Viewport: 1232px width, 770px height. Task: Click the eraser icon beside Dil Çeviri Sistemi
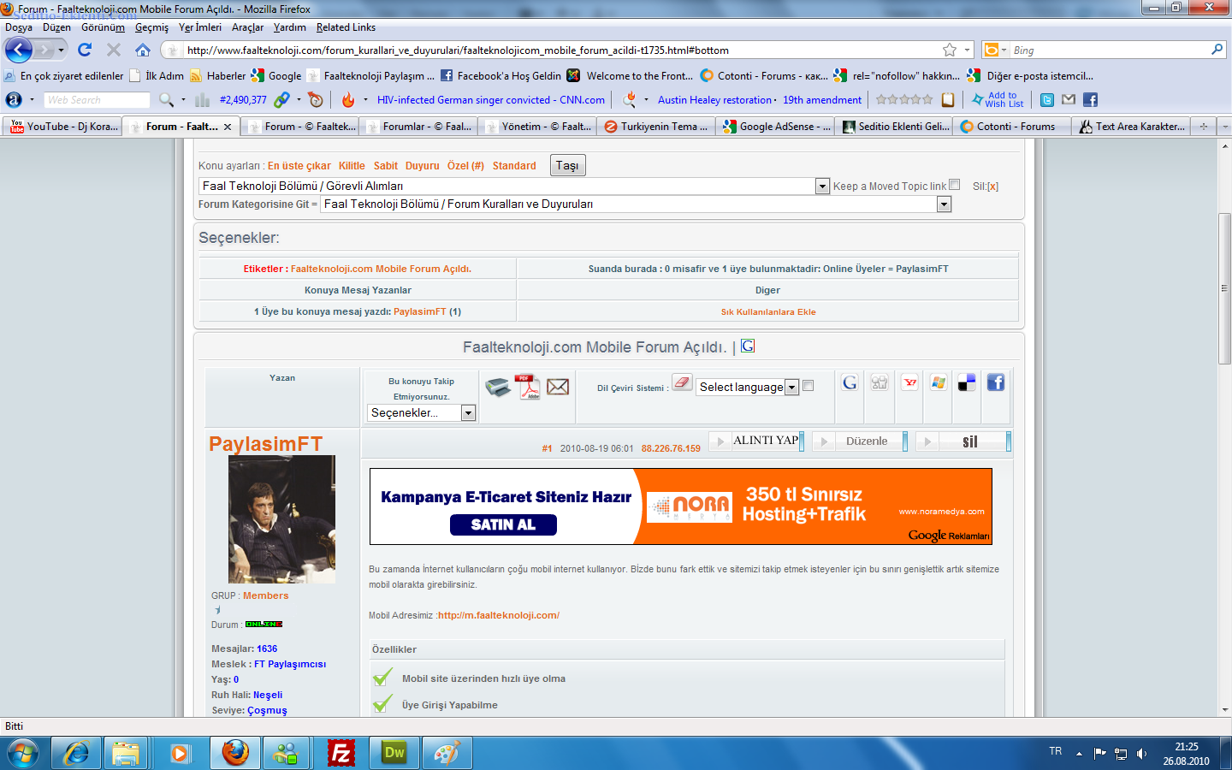click(x=682, y=382)
